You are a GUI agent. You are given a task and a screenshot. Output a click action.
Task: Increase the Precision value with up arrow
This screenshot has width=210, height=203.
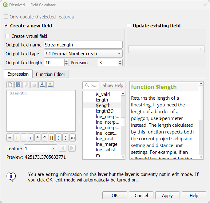[x=120, y=61]
